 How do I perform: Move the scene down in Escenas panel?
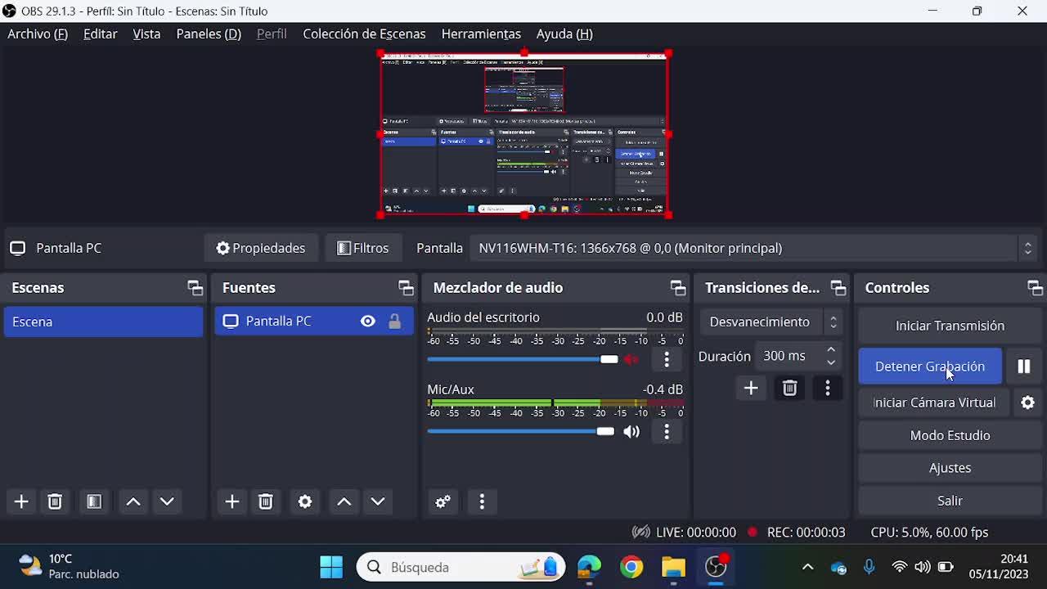coord(167,501)
